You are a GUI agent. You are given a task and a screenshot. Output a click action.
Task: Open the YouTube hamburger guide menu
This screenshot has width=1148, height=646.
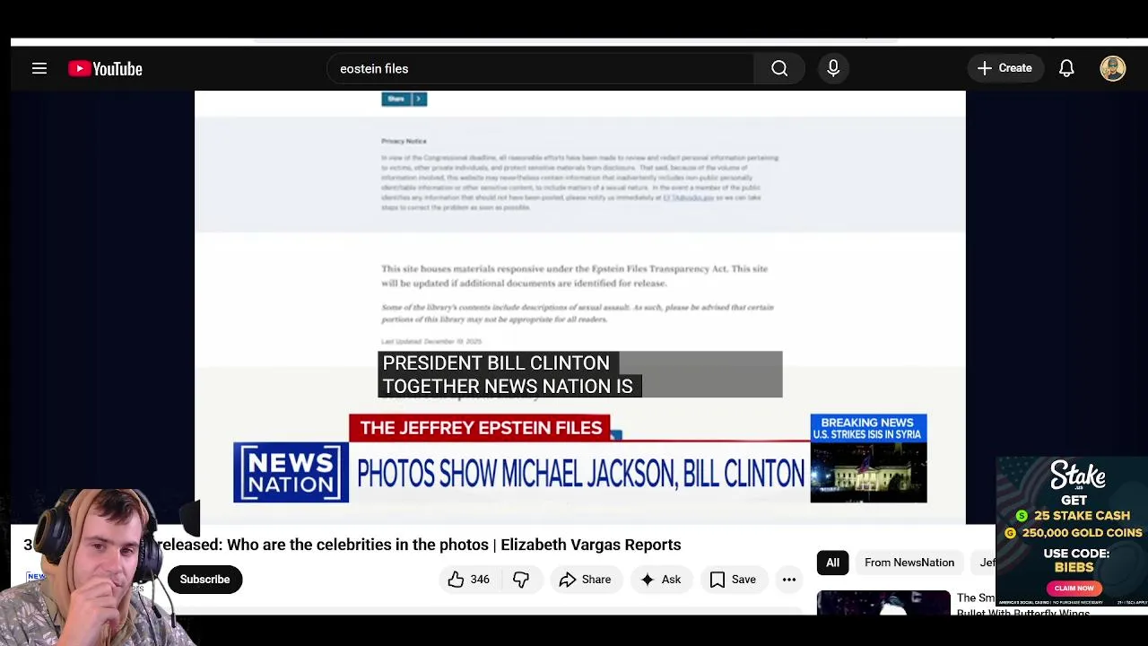pos(39,68)
